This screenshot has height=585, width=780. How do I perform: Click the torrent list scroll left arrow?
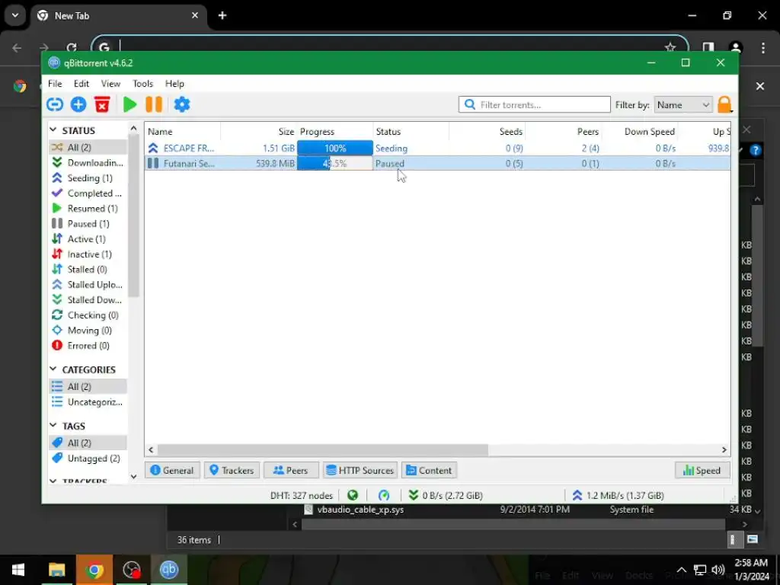(152, 449)
